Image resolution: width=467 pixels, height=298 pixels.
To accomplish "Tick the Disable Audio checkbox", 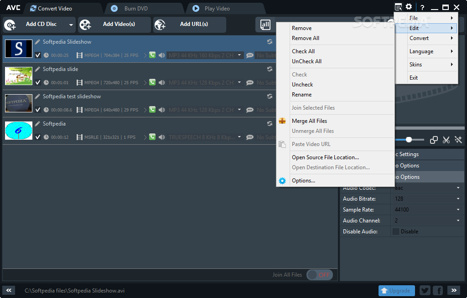I will pos(396,232).
